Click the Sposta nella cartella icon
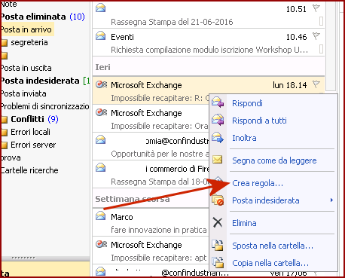The width and height of the screenshot is (345, 278). pos(218,245)
